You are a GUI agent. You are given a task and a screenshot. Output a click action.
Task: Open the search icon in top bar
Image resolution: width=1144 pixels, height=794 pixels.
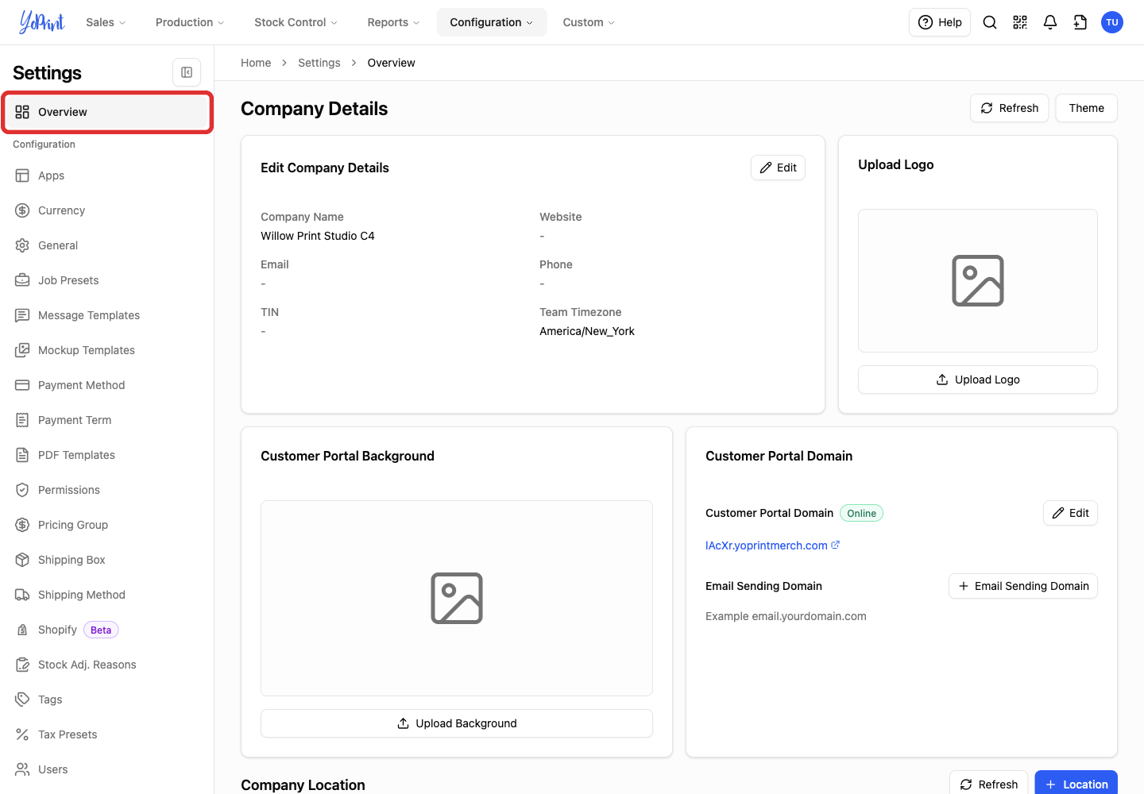tap(990, 22)
